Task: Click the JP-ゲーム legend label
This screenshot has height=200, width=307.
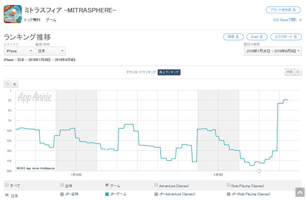Action: [118, 194]
